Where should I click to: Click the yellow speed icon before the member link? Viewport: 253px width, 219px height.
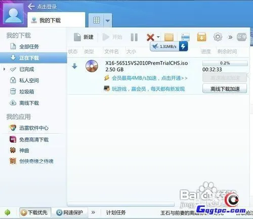click(107, 78)
